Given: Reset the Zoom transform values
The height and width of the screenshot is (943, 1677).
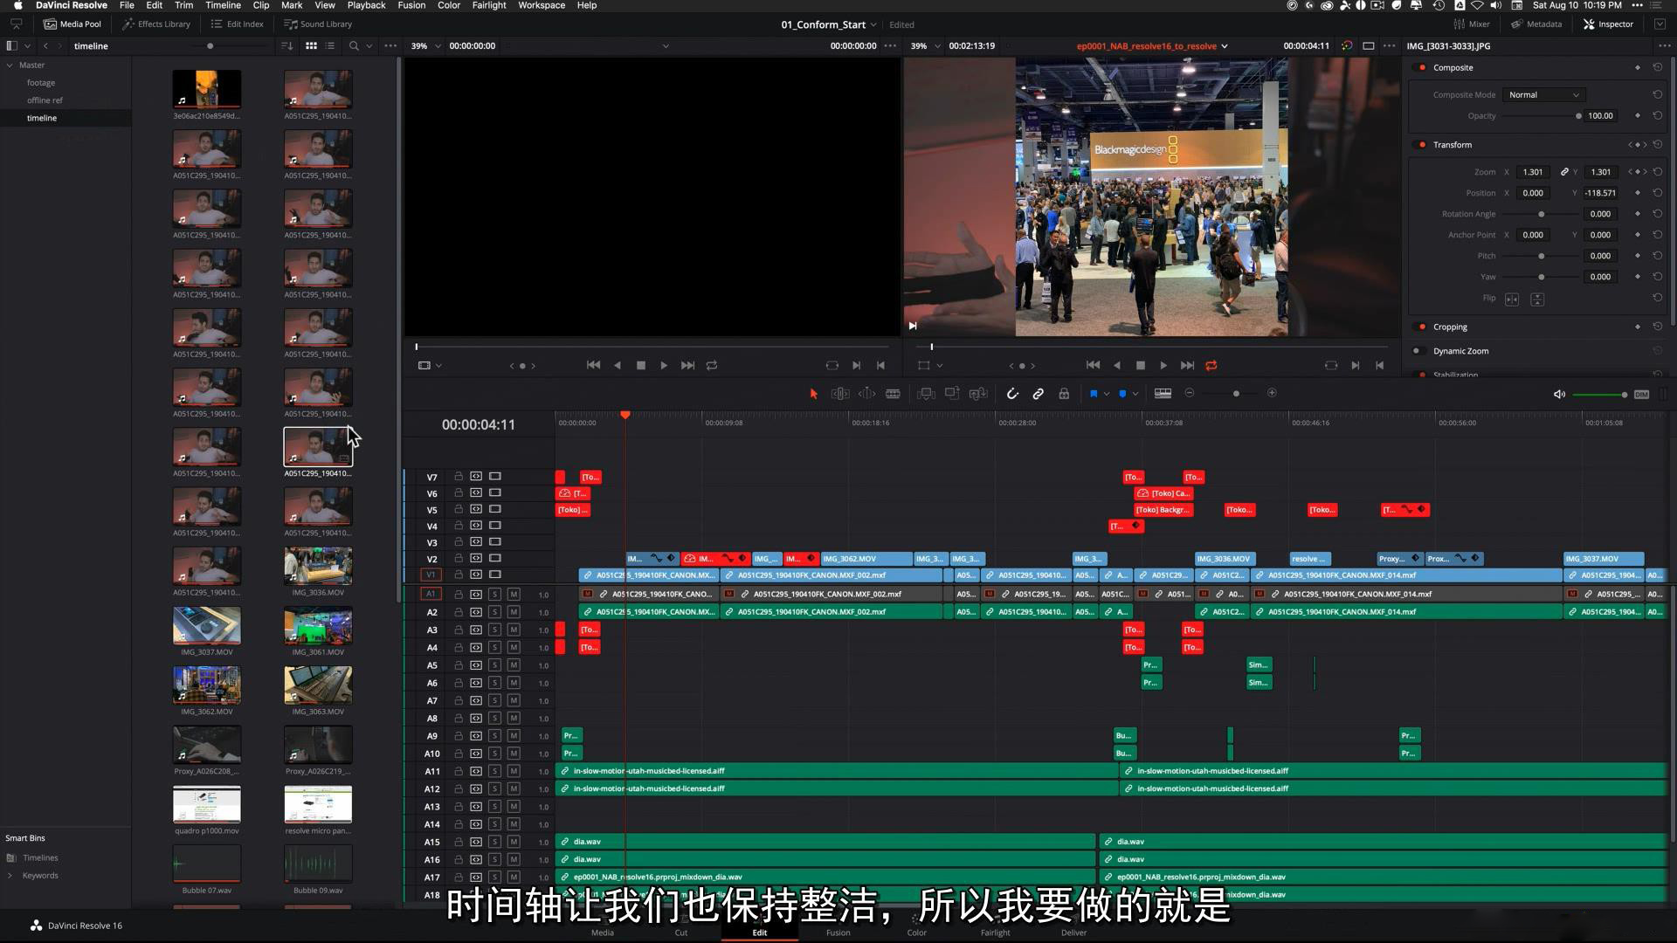Looking at the screenshot, I should tap(1657, 172).
